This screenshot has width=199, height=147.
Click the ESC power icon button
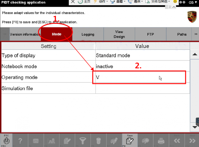click(x=6, y=141)
